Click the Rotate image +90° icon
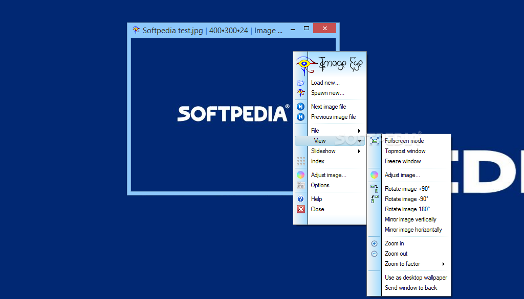This screenshot has width=524, height=299. point(375,189)
